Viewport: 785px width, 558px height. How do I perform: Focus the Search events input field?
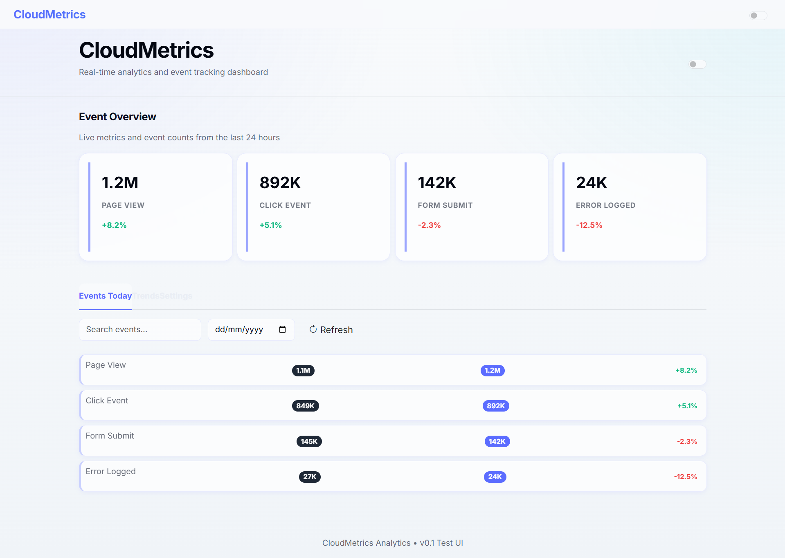(x=140, y=330)
